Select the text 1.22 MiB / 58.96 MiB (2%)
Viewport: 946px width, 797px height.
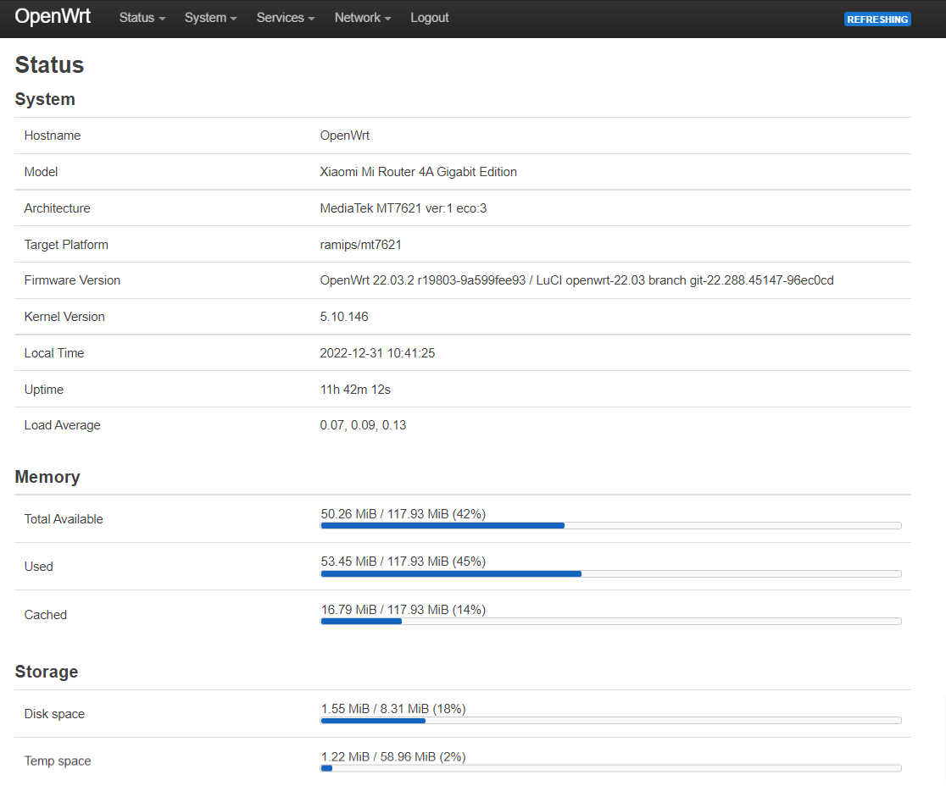coord(393,757)
